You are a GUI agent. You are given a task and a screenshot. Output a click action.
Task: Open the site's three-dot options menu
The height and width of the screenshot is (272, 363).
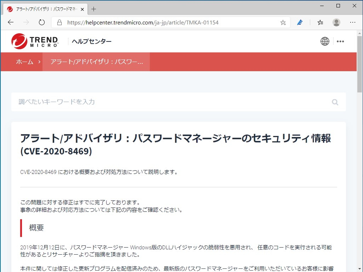pyautogui.click(x=340, y=41)
